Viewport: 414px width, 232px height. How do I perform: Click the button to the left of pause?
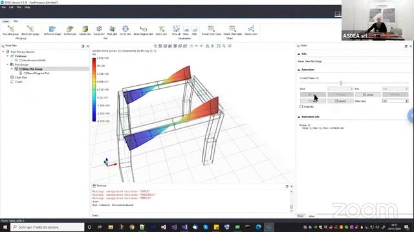(340, 95)
